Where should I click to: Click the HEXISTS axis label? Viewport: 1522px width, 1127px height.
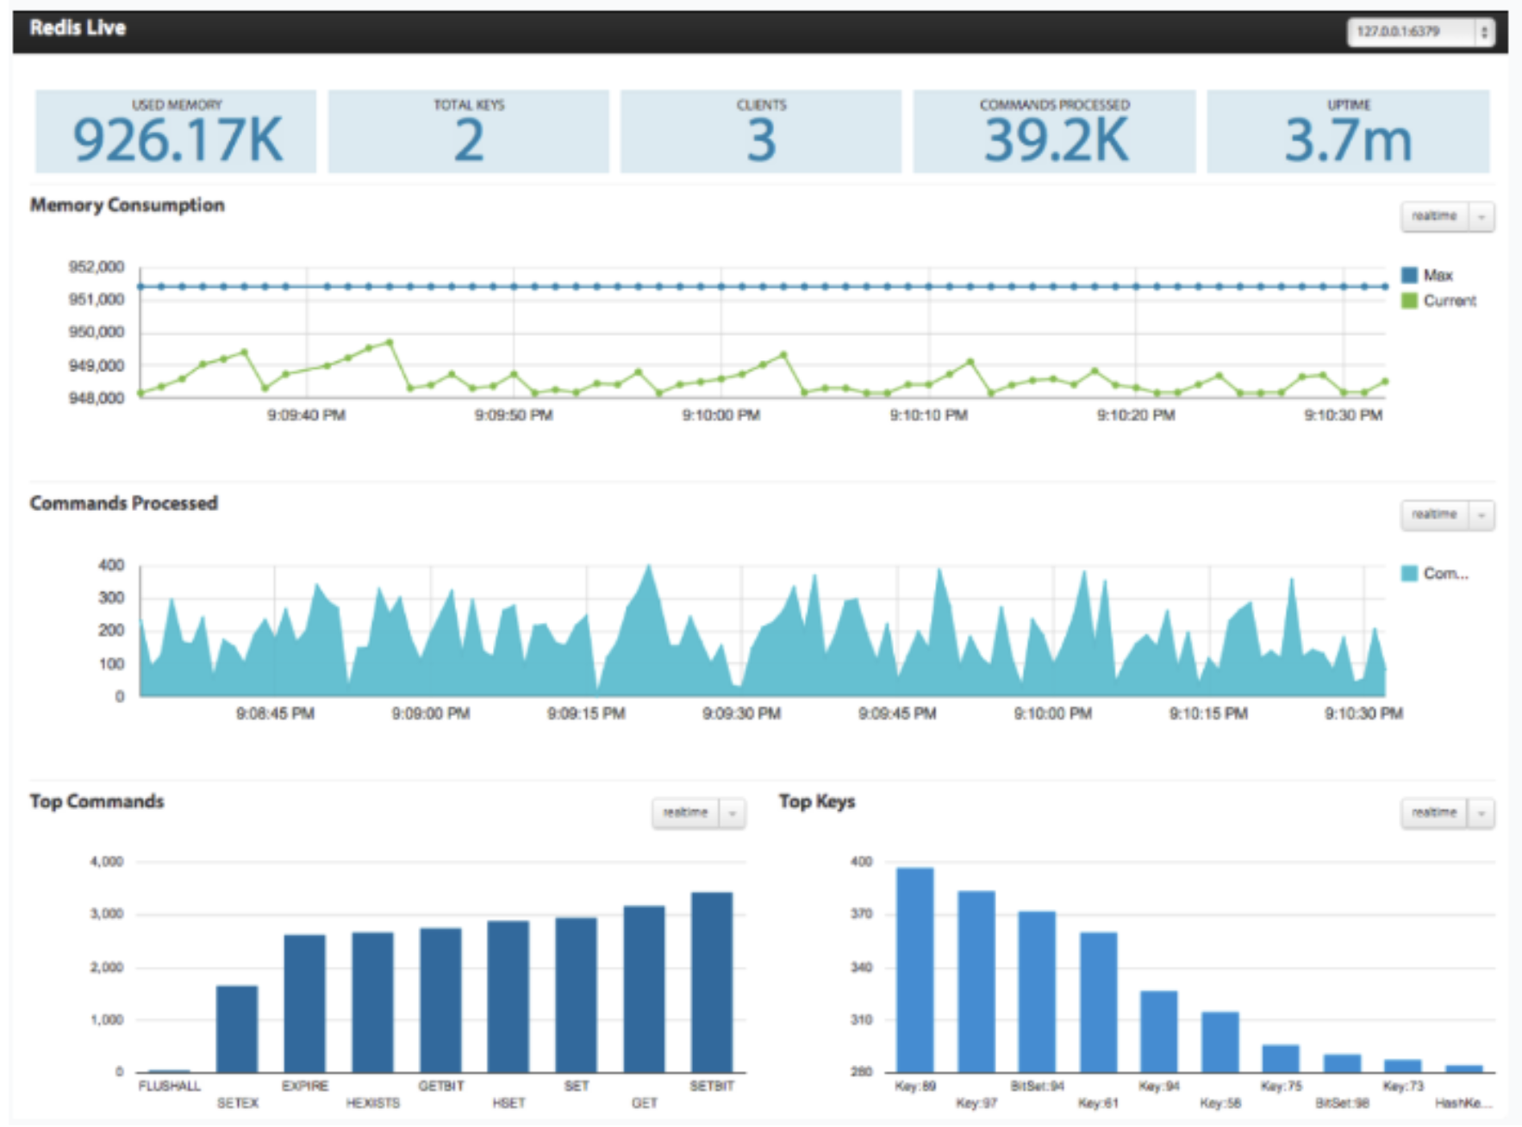coord(373,1103)
